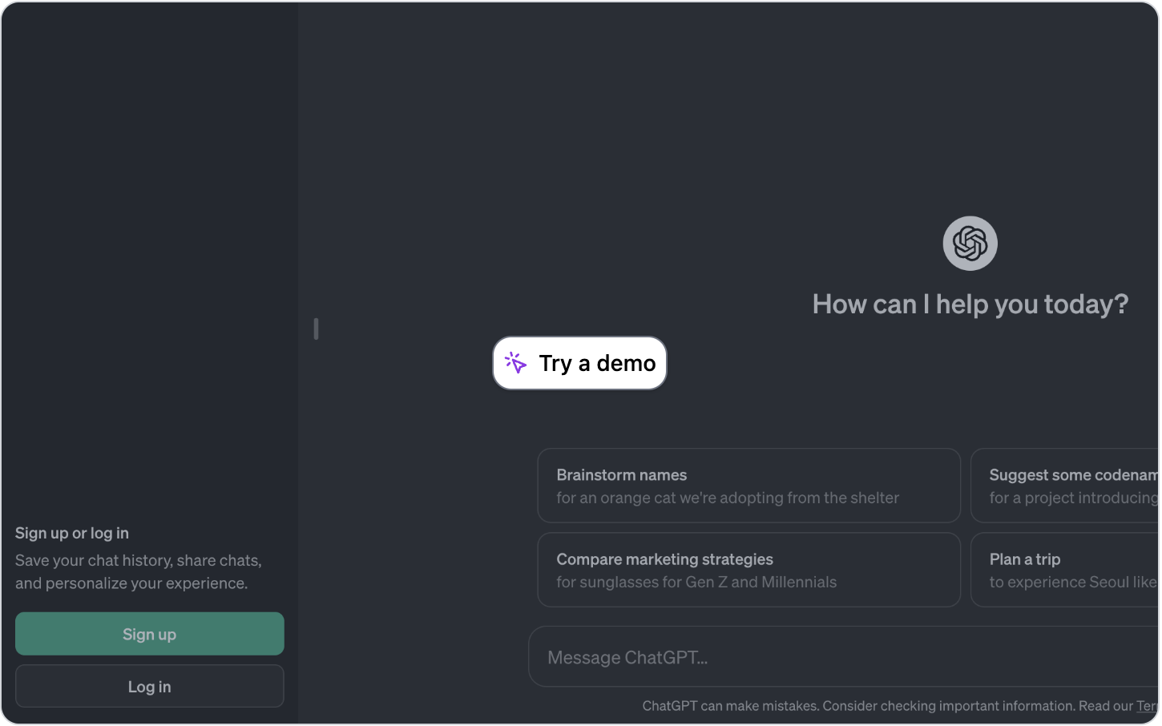Click the demo wand icon inside the white pill

(516, 362)
